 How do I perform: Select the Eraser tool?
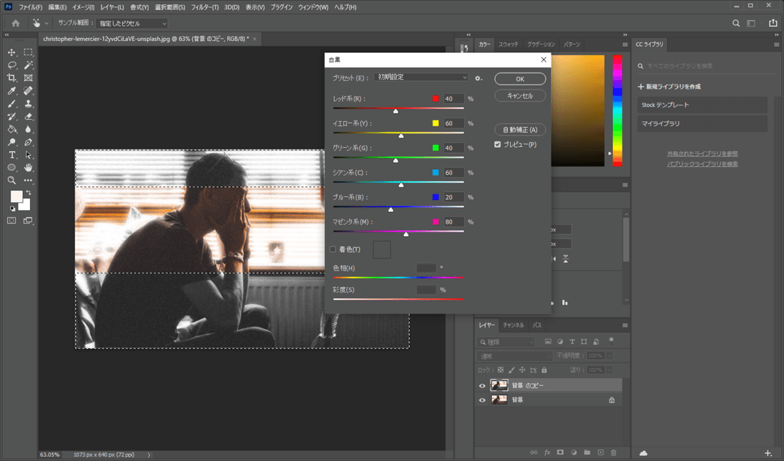[x=28, y=116]
